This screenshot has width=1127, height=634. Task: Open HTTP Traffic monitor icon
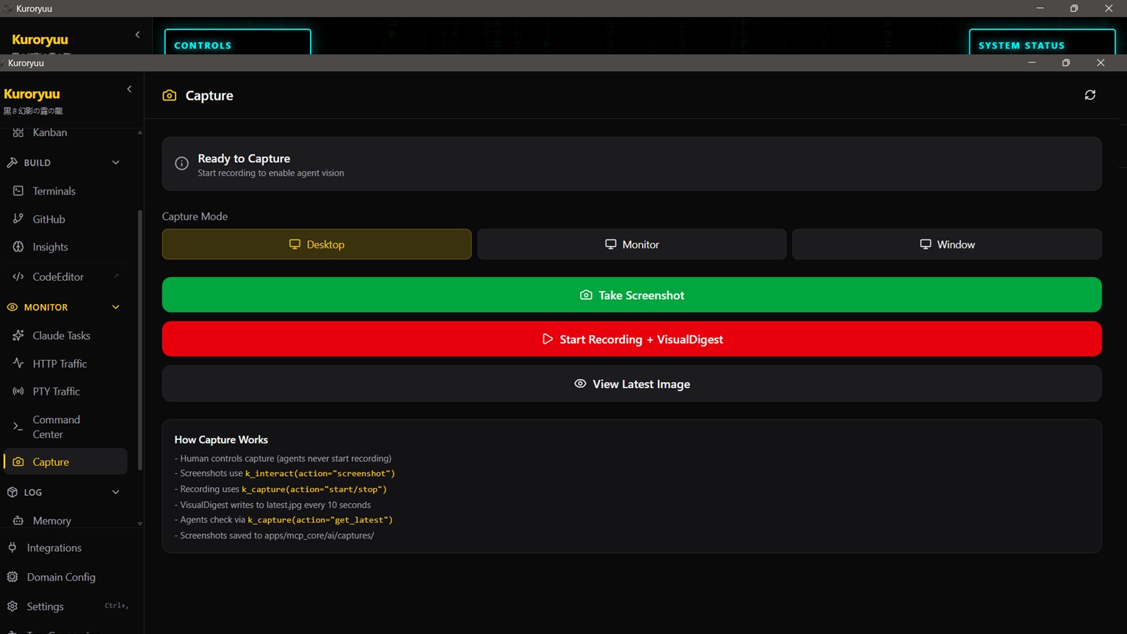click(18, 364)
